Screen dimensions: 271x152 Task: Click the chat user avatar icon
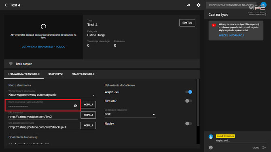(211, 137)
